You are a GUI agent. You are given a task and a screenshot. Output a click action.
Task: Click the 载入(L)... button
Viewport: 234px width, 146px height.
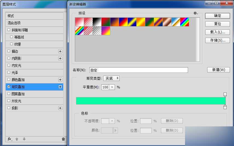(x=217, y=32)
